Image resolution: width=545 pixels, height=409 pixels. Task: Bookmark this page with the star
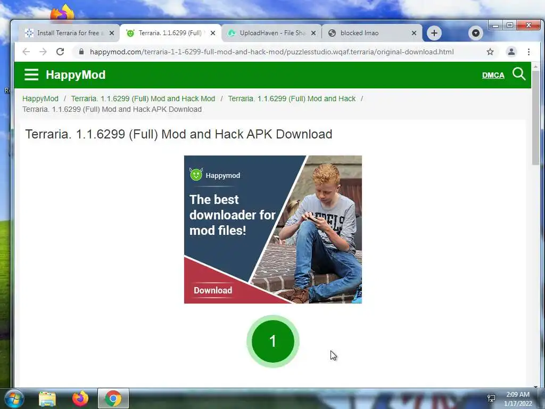point(490,52)
